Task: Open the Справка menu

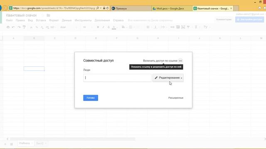Action: coord(118,20)
